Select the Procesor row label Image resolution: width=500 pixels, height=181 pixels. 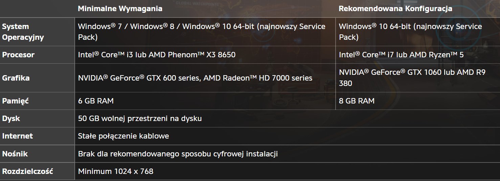tap(18, 55)
